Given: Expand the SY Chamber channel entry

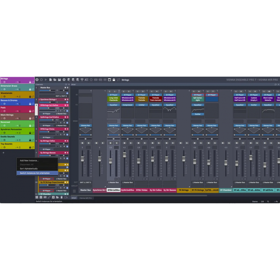Looking at the screenshot, I should click(x=39, y=194).
